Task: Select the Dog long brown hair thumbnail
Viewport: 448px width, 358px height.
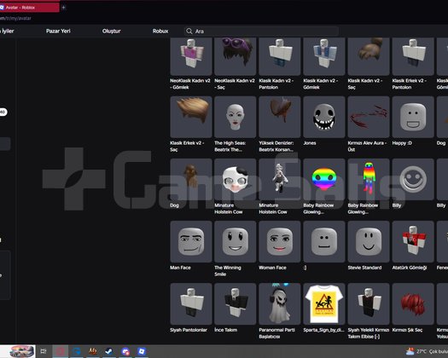Action: (191, 179)
